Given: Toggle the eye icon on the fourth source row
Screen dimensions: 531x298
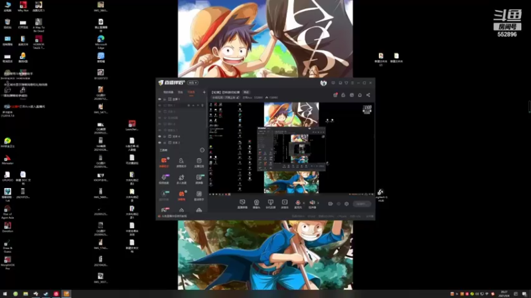Looking at the screenshot, I should pos(159,118).
